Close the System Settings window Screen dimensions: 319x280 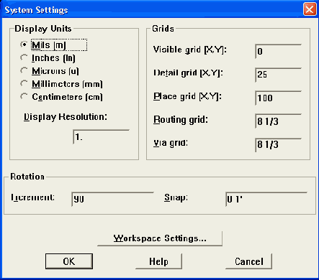click(x=310, y=9)
